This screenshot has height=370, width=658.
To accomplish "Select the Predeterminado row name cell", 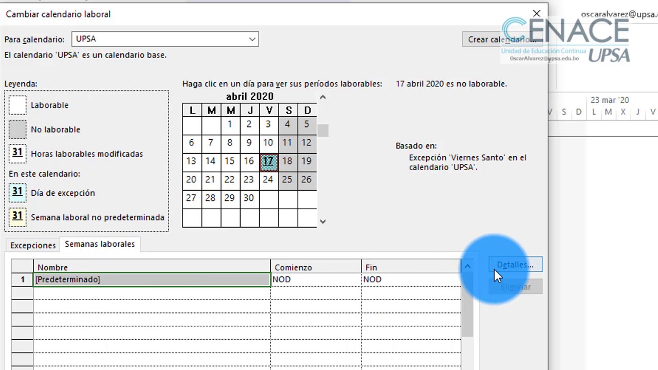I will 152,280.
